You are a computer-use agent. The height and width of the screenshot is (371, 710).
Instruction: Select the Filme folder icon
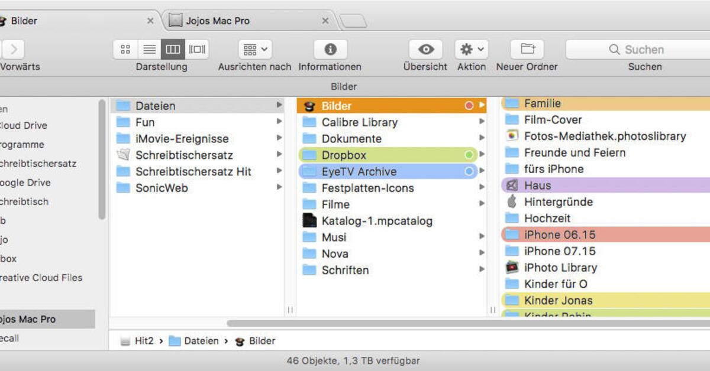pos(309,204)
